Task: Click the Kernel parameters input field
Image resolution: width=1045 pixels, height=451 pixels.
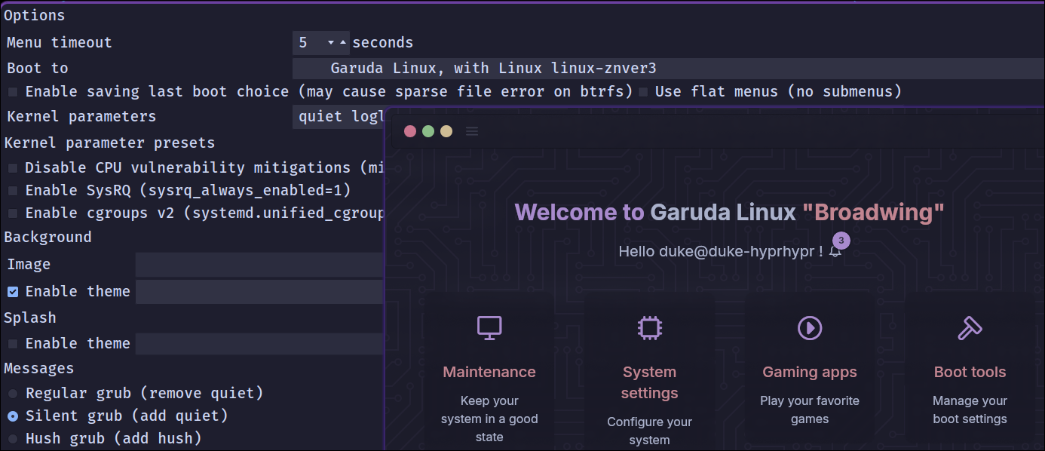Action: pyautogui.click(x=338, y=117)
